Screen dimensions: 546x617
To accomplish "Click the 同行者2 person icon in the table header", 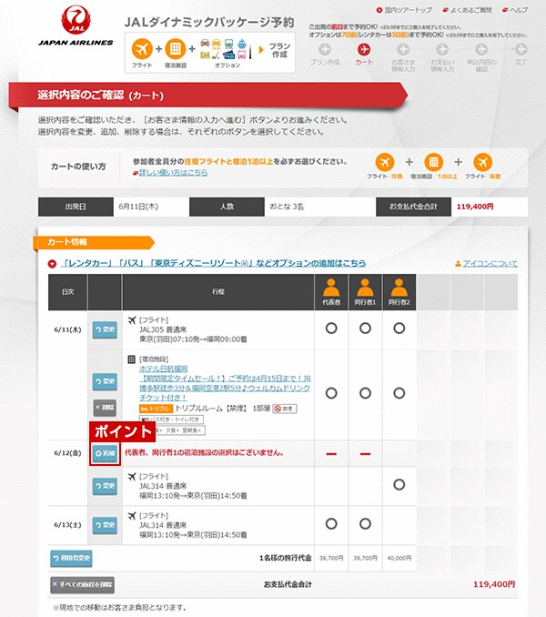I will tap(399, 287).
